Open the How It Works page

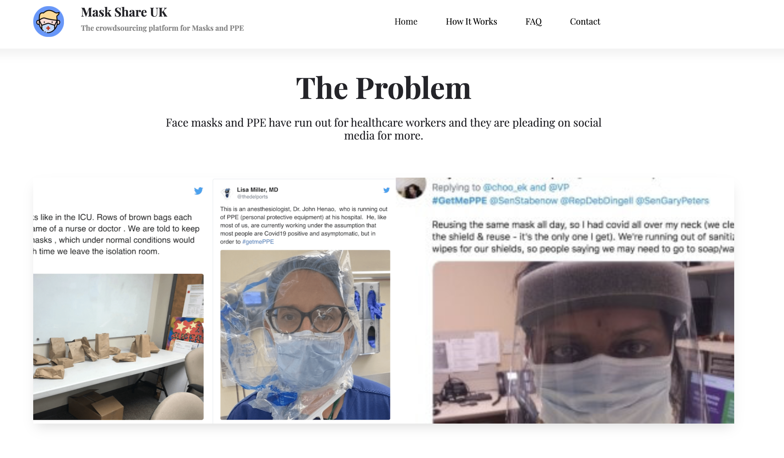click(x=471, y=22)
